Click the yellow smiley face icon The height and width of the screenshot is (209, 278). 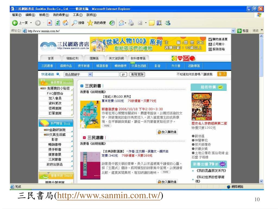pyautogui.click(x=174, y=58)
